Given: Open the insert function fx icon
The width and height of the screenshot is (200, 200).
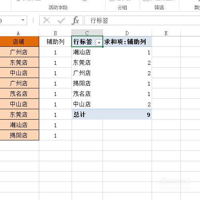Looking at the screenshot, I should [75, 20].
